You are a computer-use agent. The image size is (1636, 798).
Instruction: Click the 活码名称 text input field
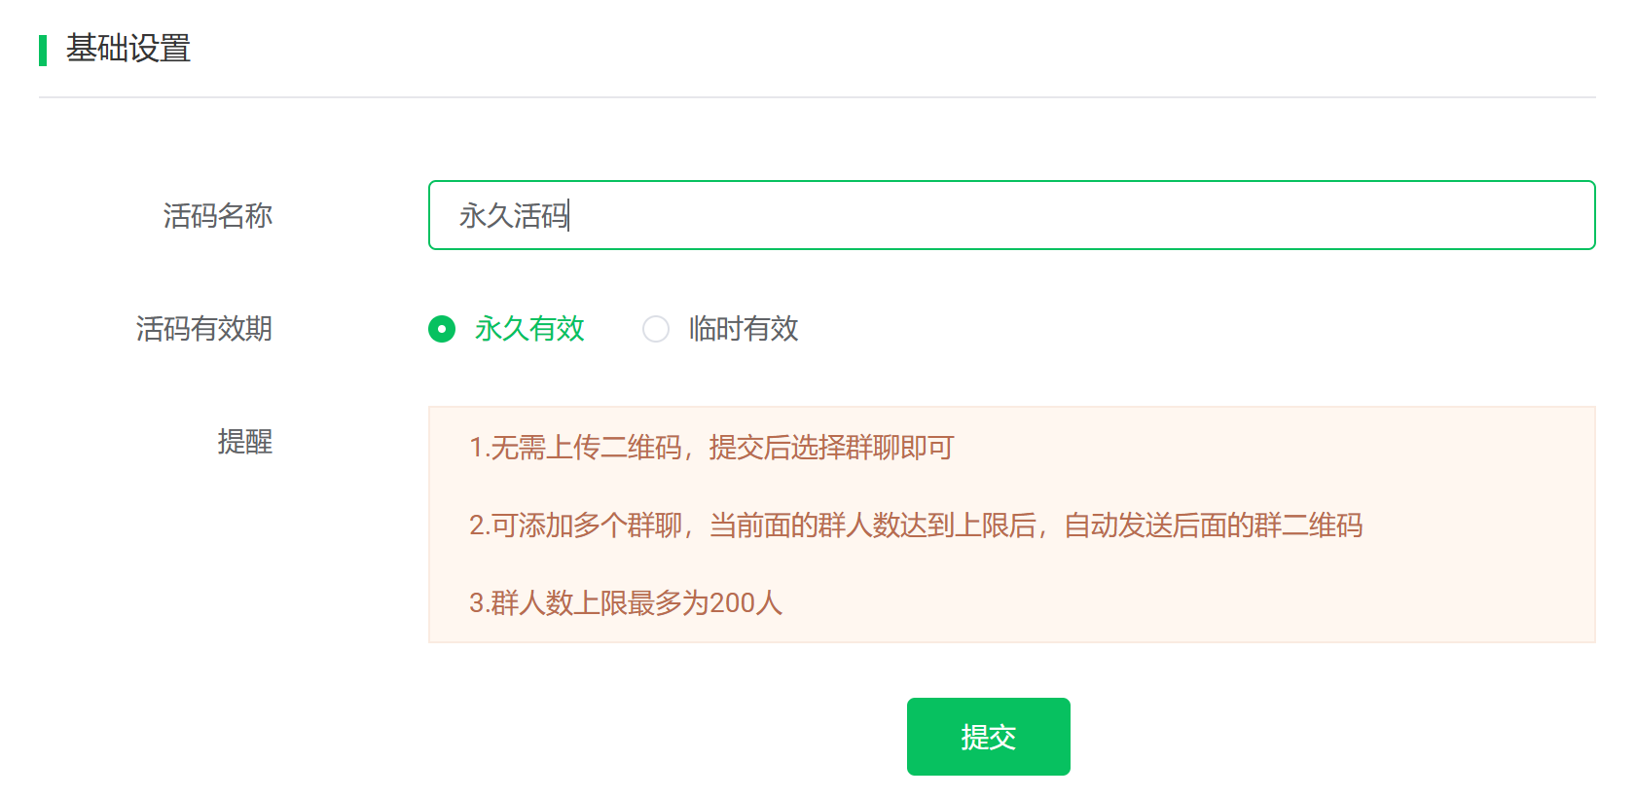pyautogui.click(x=1011, y=215)
